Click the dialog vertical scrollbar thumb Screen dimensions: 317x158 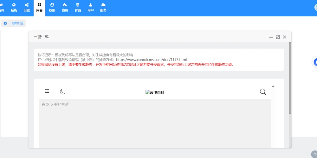(x=290, y=78)
